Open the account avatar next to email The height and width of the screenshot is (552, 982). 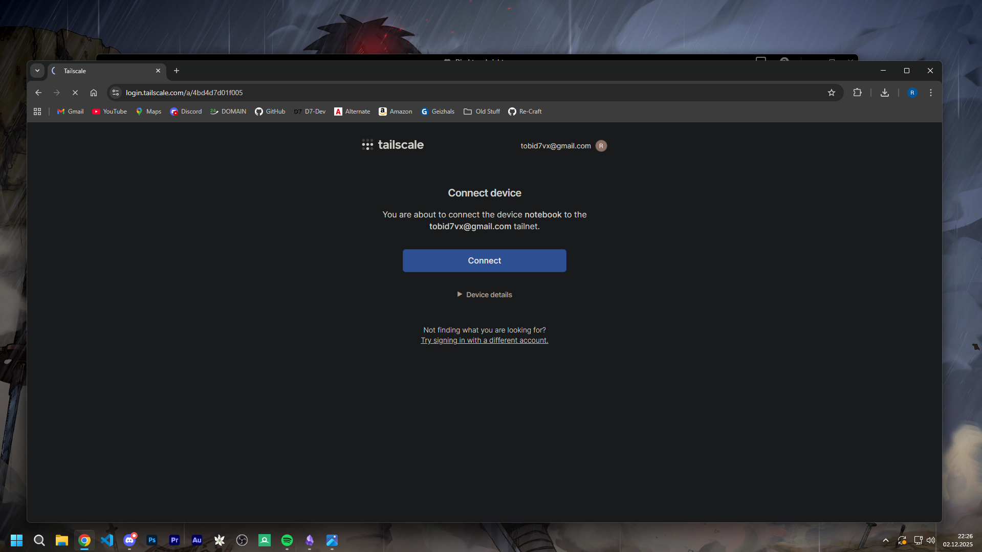(x=601, y=146)
